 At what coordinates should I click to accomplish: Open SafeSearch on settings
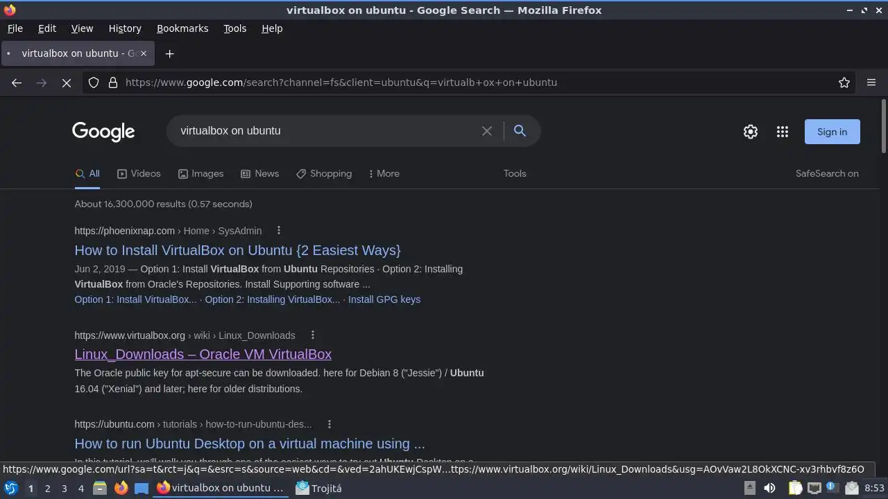click(827, 173)
